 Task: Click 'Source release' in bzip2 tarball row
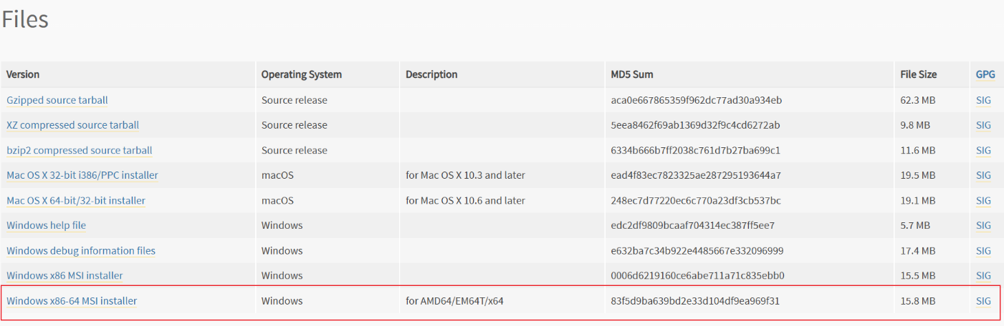tap(295, 150)
